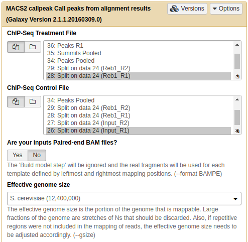Select dataset collection folder icon for Treatment File
The width and height of the screenshot is (248, 242).
point(33,47)
